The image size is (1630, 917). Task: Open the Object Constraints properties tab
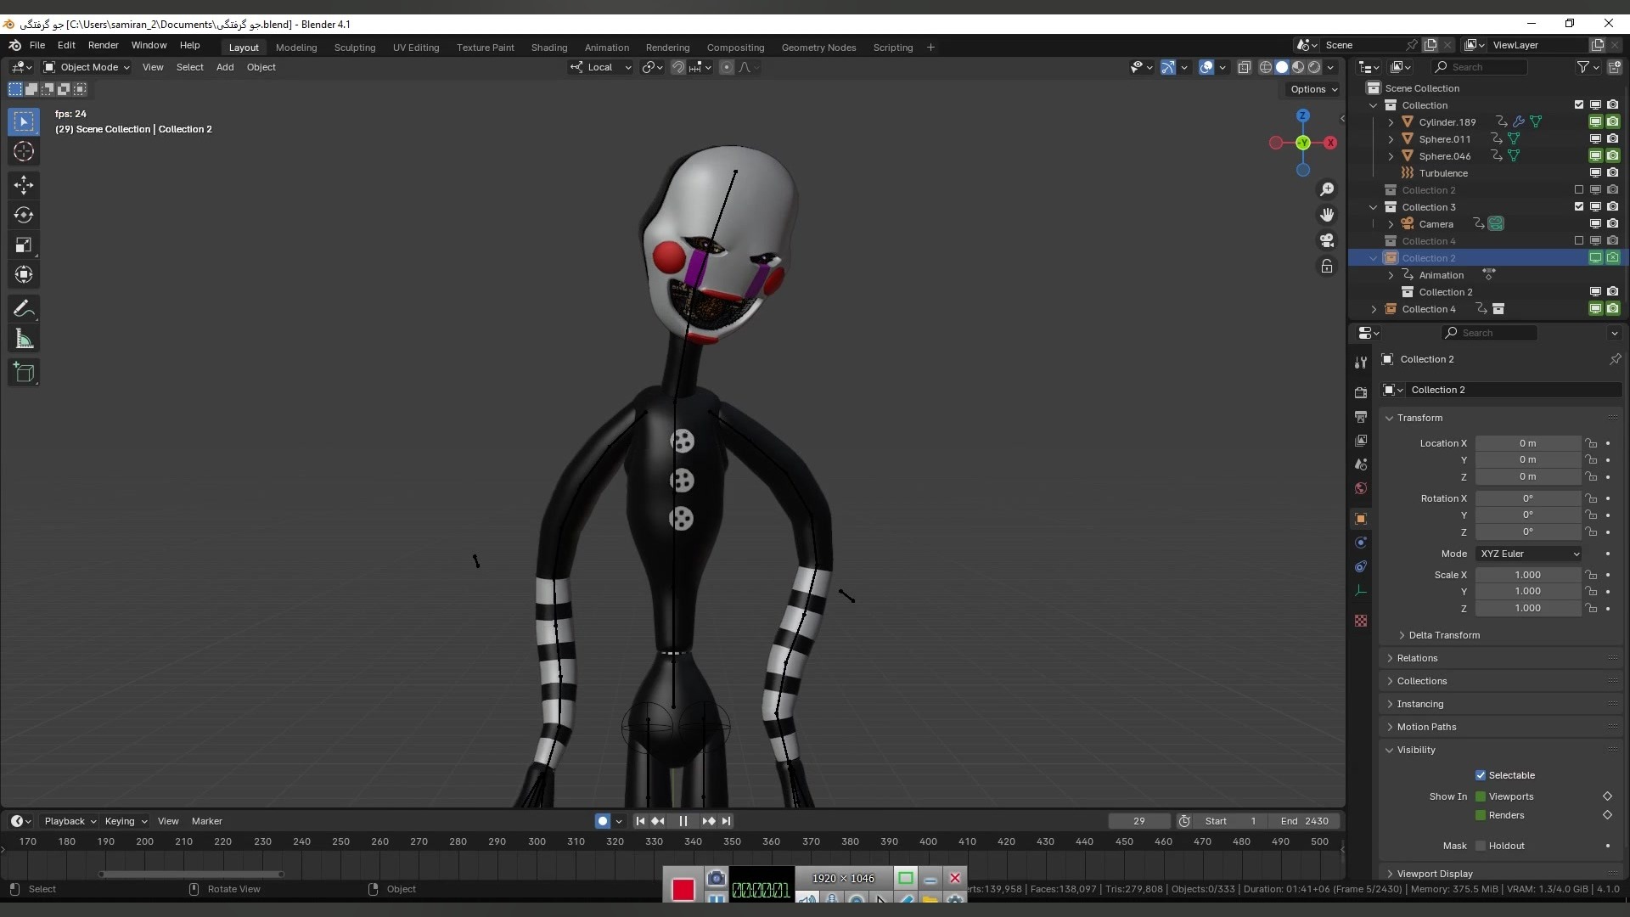coord(1361,566)
